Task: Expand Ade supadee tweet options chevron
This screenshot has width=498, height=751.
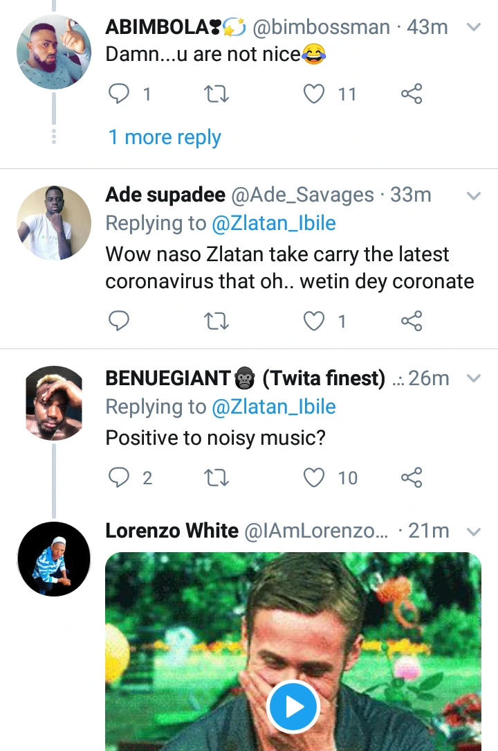Action: tap(474, 196)
